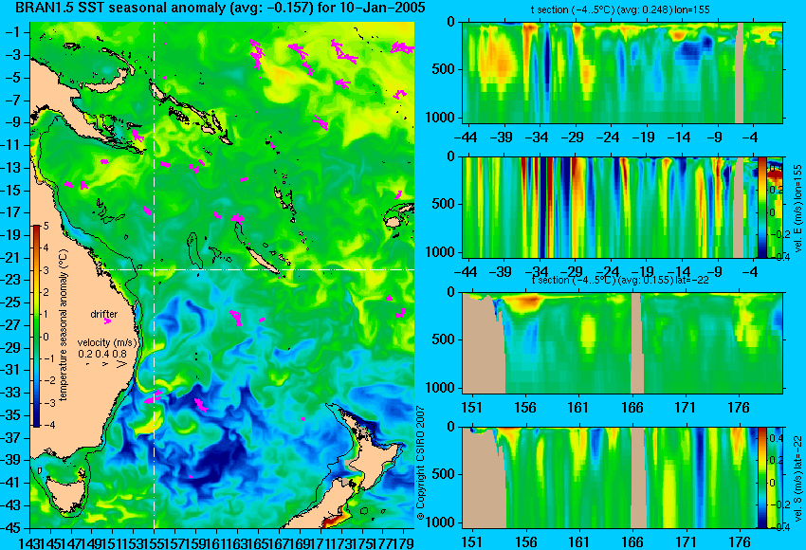Click the 'velocity (m/s)' legend label
806x550 pixels.
[x=107, y=342]
